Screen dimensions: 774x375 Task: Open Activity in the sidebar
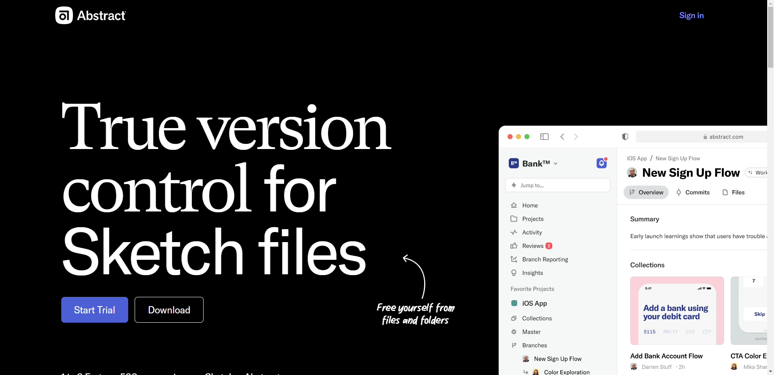click(x=532, y=232)
